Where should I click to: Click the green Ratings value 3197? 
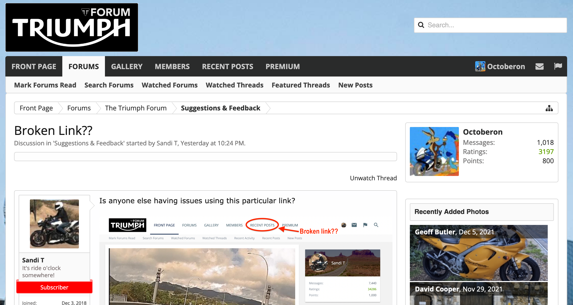tap(546, 152)
